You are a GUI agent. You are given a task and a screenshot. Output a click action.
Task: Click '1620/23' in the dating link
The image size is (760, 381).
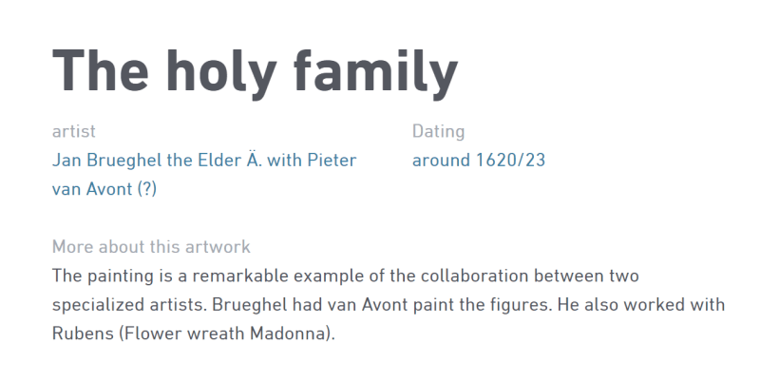[x=510, y=160]
